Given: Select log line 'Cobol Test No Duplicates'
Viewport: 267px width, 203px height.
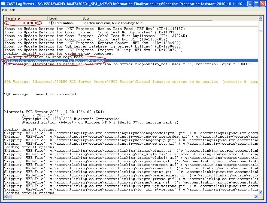Looking at the screenshot, I should tap(93, 32).
